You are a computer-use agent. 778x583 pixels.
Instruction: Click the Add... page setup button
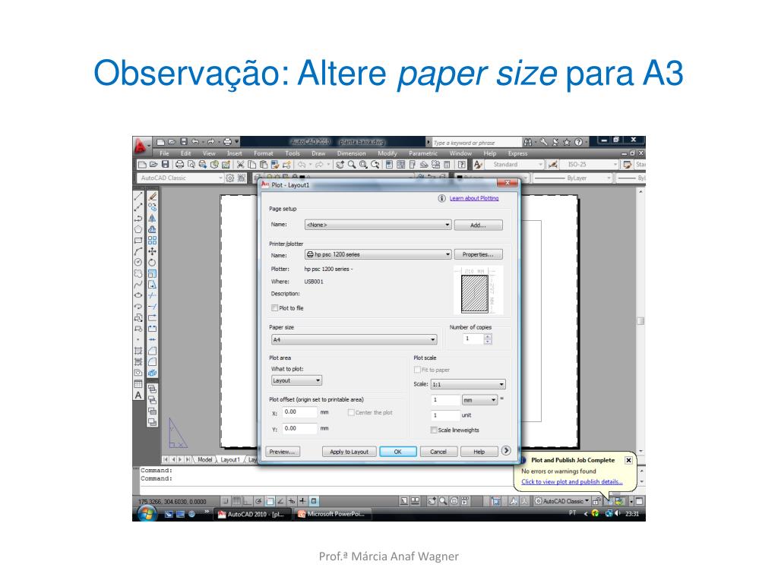(x=479, y=225)
